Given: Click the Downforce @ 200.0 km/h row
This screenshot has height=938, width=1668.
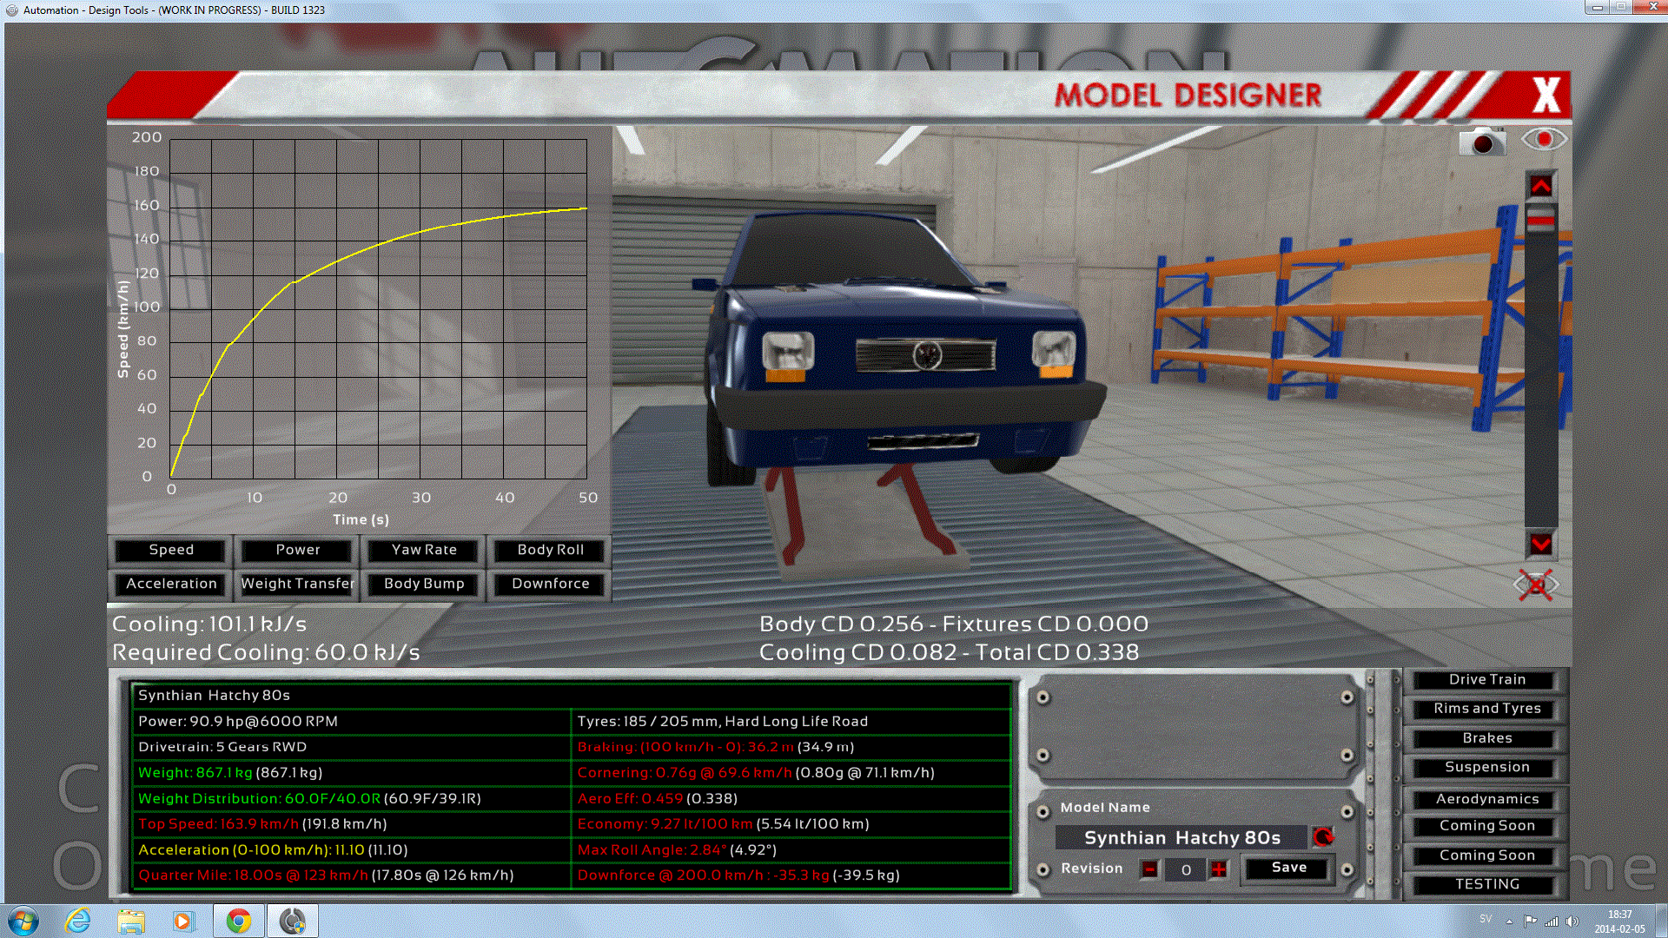Looking at the screenshot, I should coord(791,875).
